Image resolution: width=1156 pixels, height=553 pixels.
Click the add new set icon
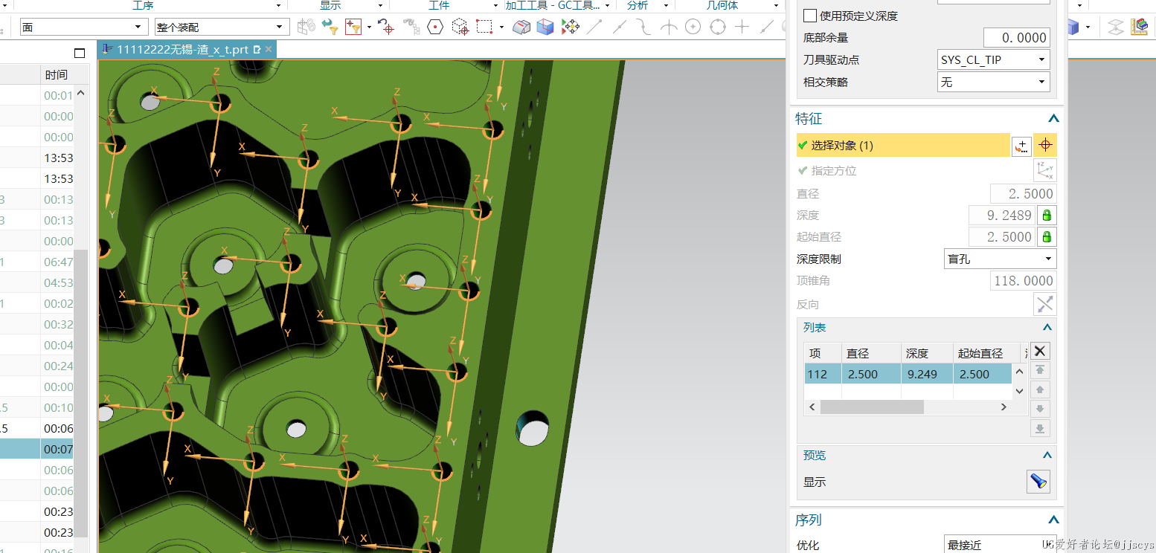point(1021,146)
